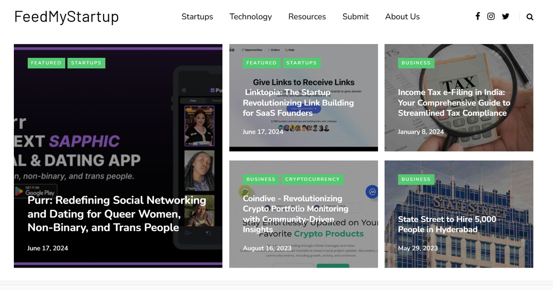Open State Street to Hire 5,000 article

[447, 224]
